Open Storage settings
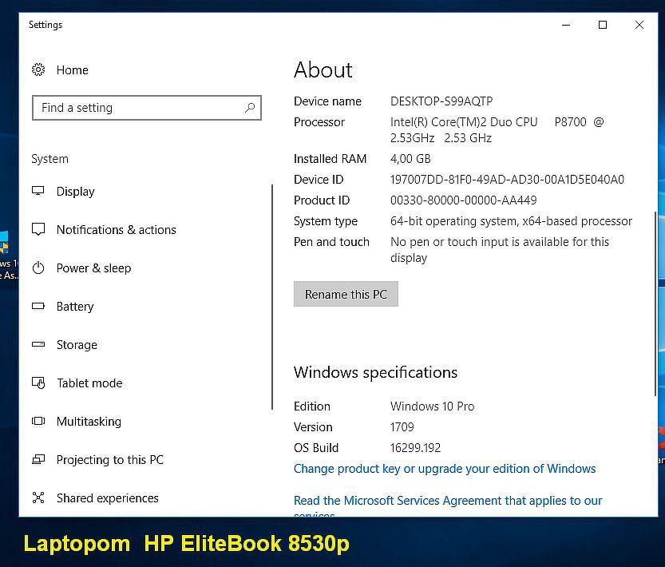Image resolution: width=665 pixels, height=567 pixels. point(77,345)
